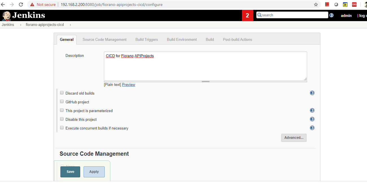The width and height of the screenshot is (367, 183).
Task: Click the Jenkins title text logo
Action: coord(29,15)
